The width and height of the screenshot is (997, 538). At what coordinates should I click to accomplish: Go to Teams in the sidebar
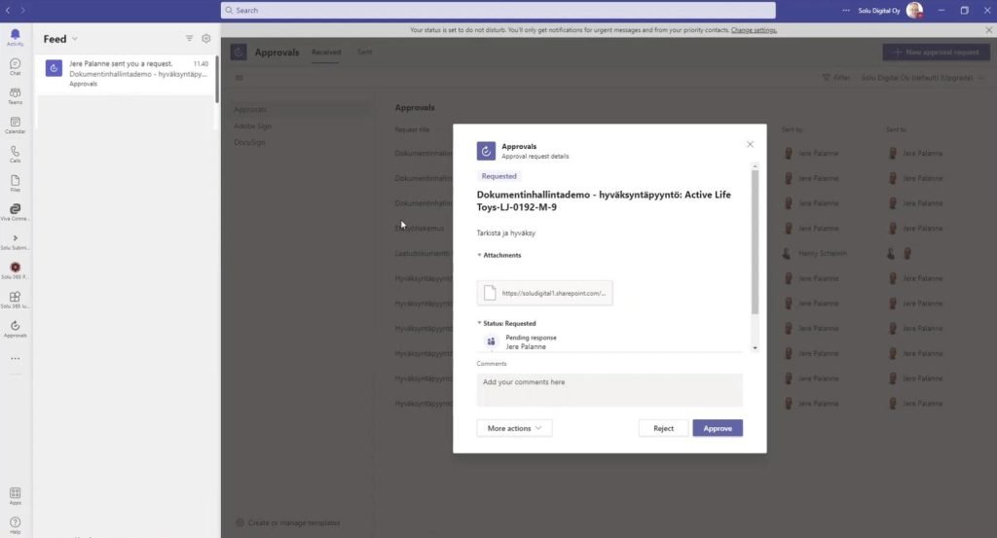[x=15, y=95]
